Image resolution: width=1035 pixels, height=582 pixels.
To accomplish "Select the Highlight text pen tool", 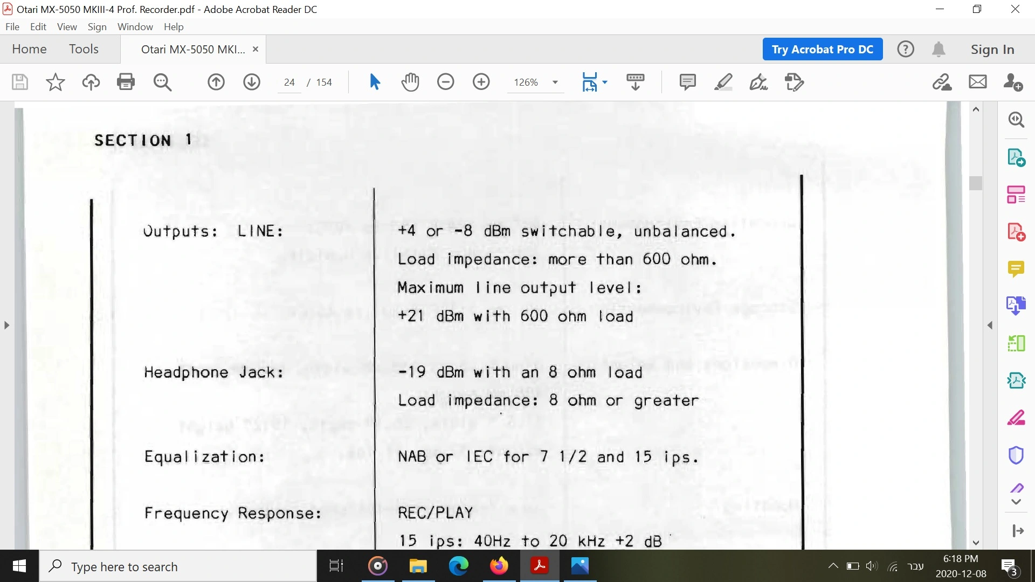I will (x=723, y=82).
